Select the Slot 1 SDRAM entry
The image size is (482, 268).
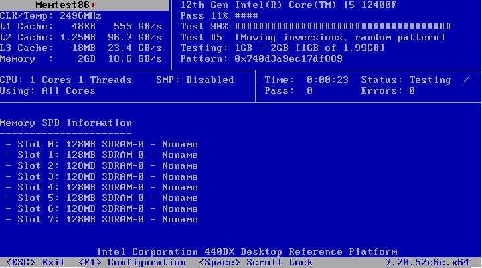[102, 155]
